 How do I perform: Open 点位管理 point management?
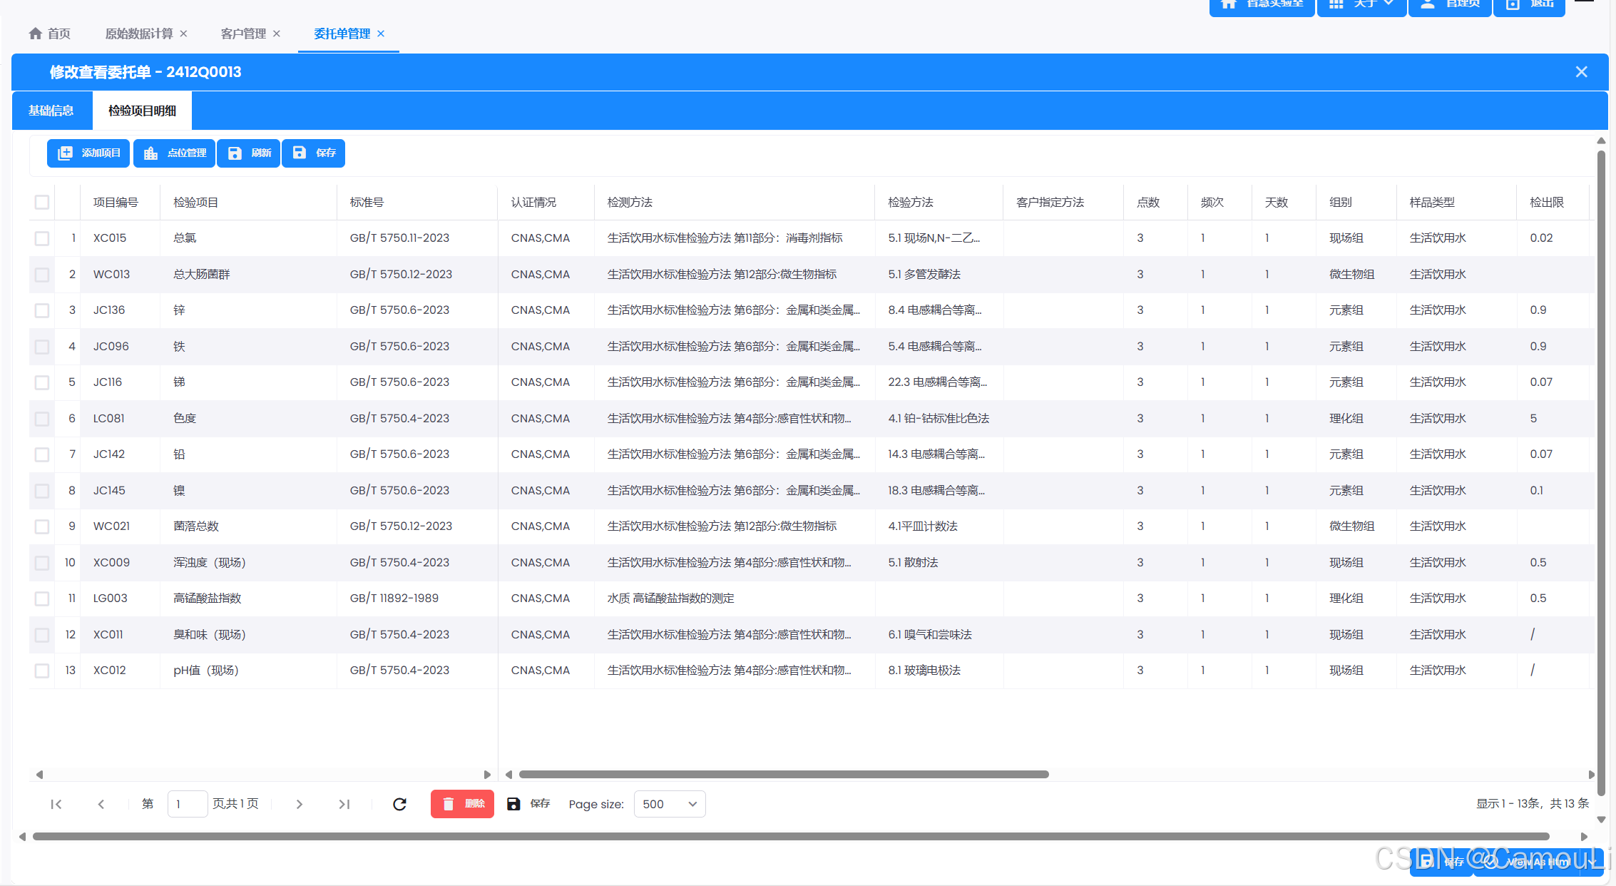coord(175,153)
